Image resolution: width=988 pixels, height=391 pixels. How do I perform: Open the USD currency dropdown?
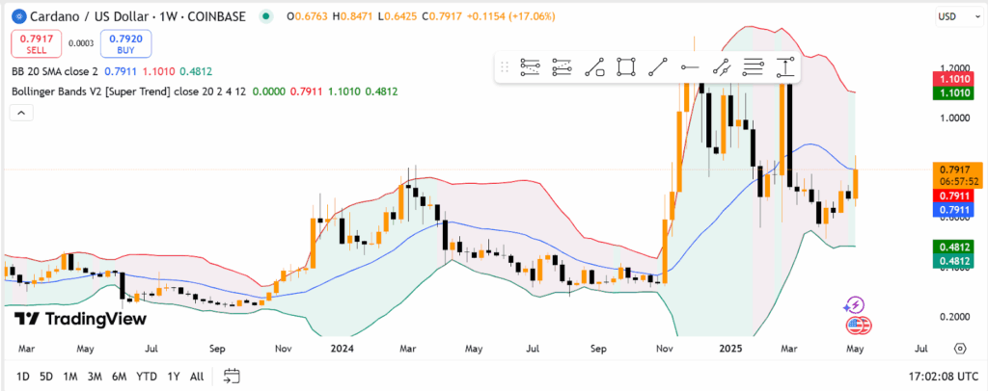[x=959, y=16]
